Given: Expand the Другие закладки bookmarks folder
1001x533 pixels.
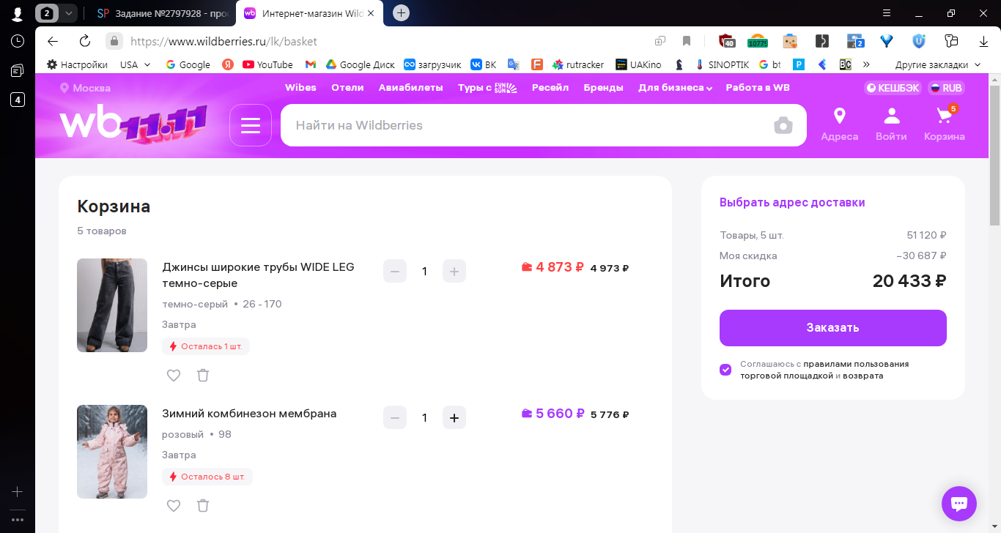Looking at the screenshot, I should 937,64.
